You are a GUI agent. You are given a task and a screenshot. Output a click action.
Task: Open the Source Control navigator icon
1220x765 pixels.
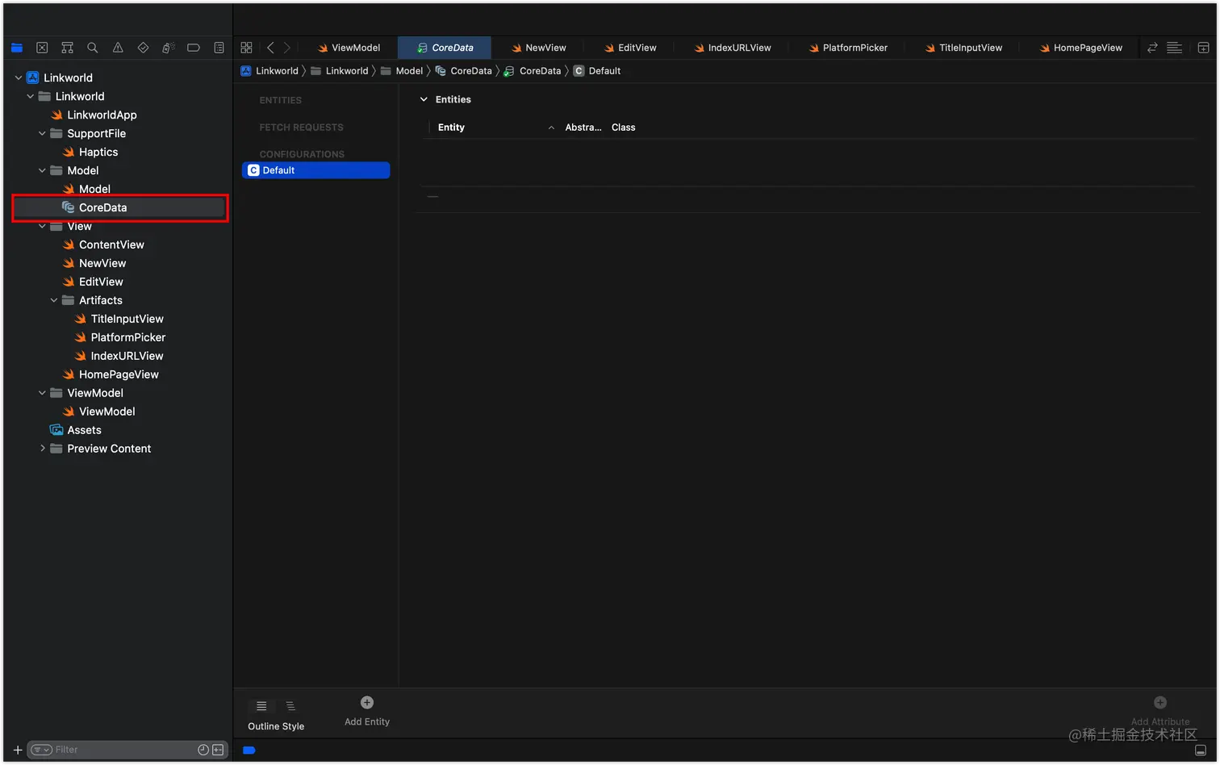42,48
